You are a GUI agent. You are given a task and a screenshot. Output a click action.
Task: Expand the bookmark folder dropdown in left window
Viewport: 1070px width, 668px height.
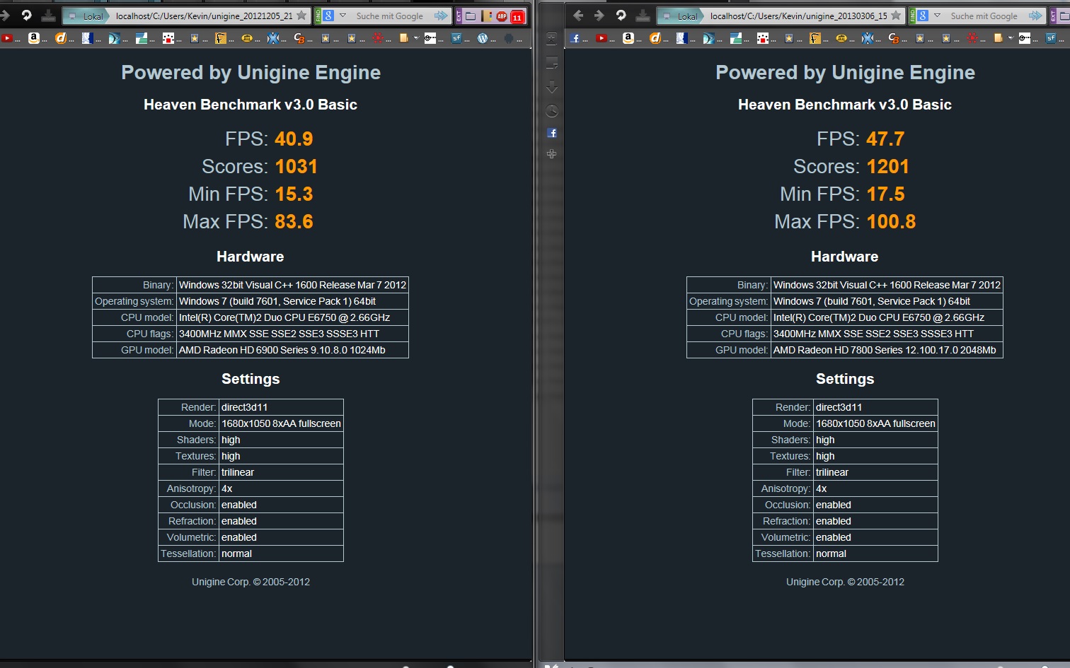(x=415, y=38)
